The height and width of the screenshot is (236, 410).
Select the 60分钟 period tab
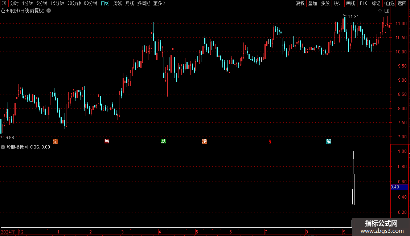(x=91, y=3)
